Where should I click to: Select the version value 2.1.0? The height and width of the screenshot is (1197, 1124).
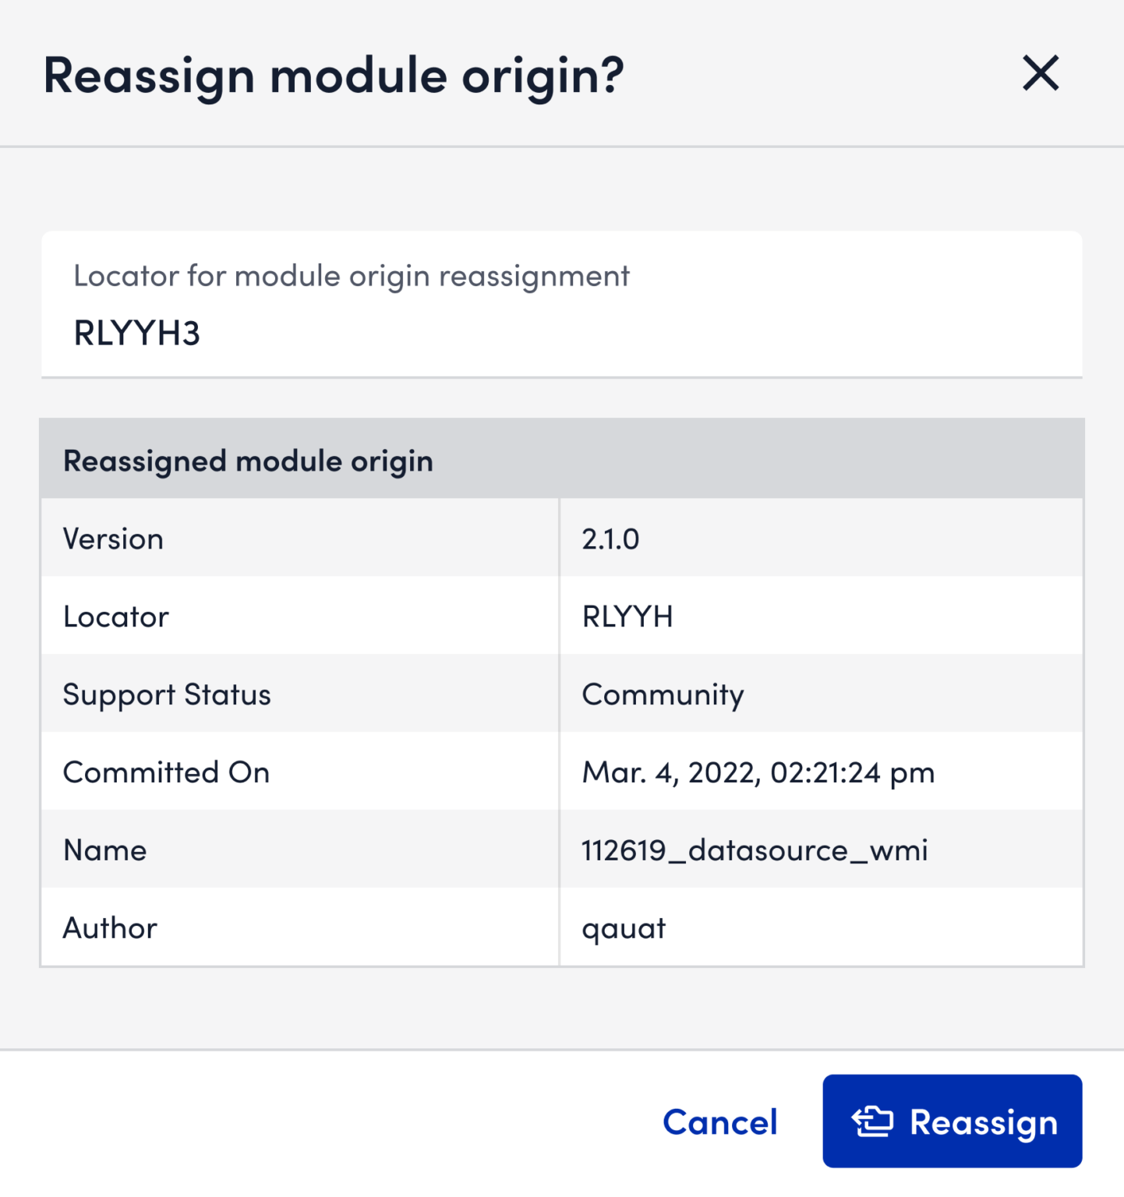(610, 538)
